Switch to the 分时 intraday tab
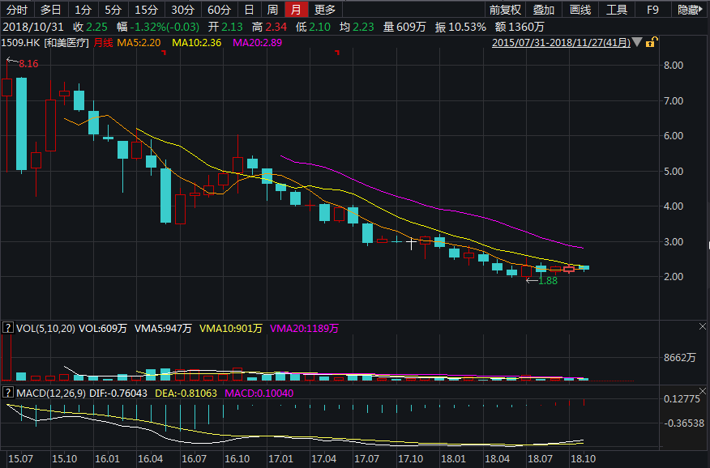The width and height of the screenshot is (710, 468). [x=16, y=10]
